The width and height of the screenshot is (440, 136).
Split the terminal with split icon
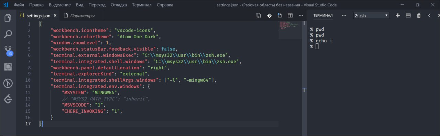point(408,15)
